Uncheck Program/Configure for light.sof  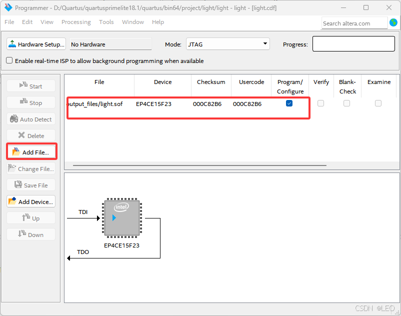tap(289, 103)
